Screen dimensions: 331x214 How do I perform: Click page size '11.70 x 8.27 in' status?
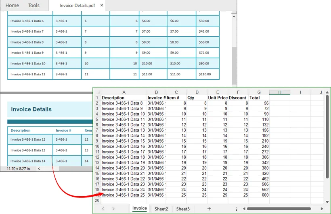pyautogui.click(x=18, y=169)
